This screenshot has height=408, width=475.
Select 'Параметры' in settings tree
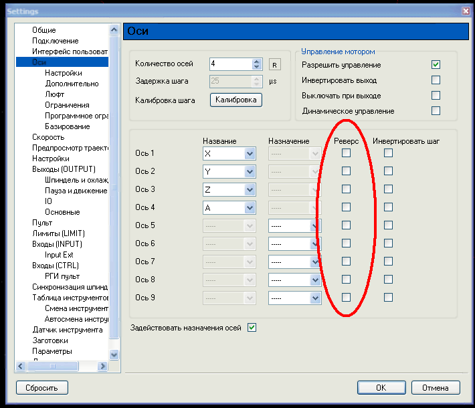click(52, 351)
